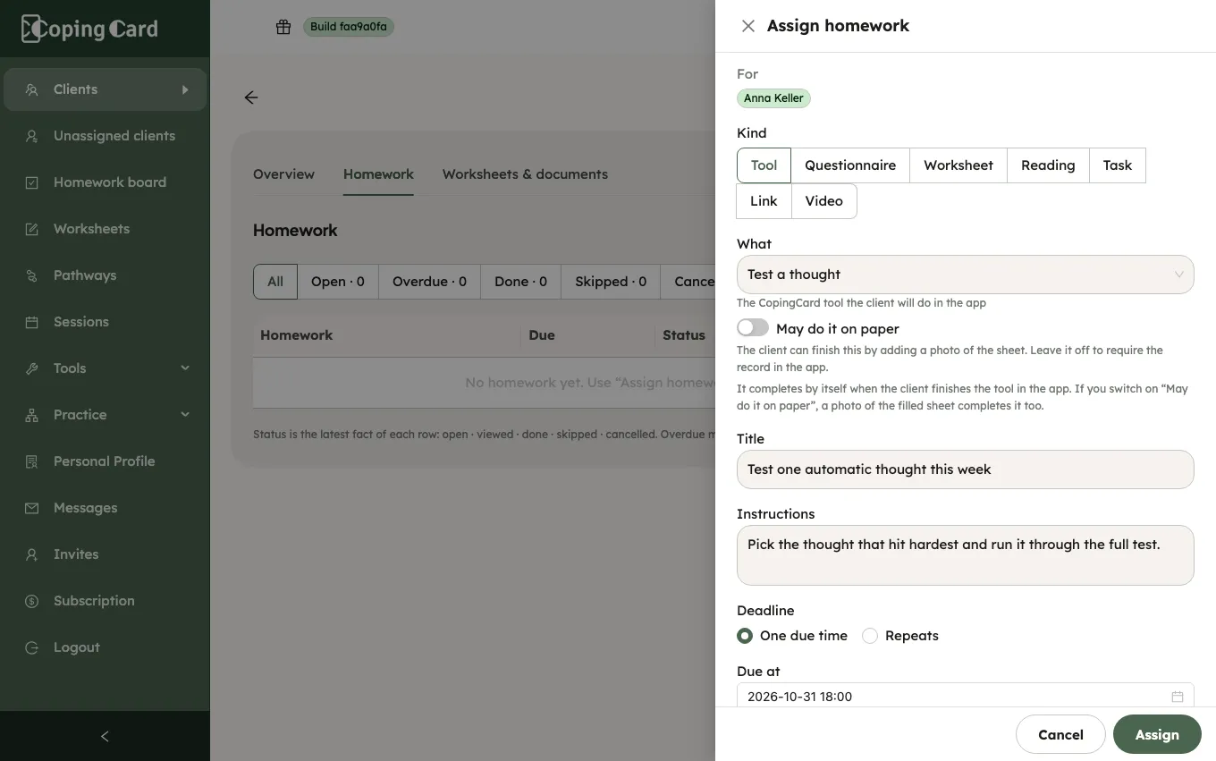Open calendar icon in Due at field
The height and width of the screenshot is (761, 1216).
(1178, 697)
